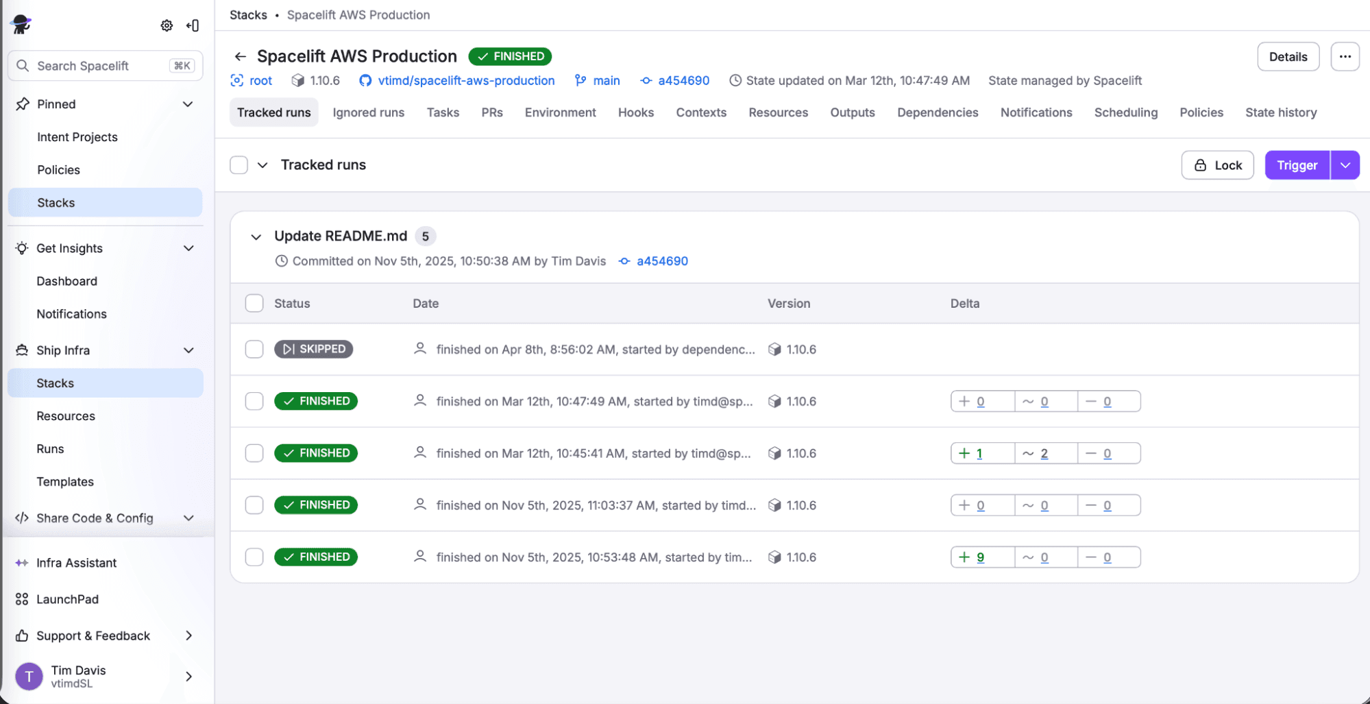The width and height of the screenshot is (1370, 704).
Task: Click the GitHub icon beside repository name
Action: pyautogui.click(x=365, y=80)
